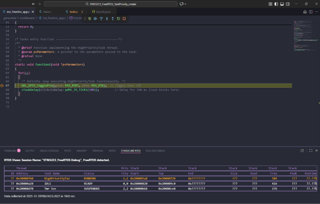
Task: Toggle the primary side bar layout
Action: pyautogui.click(x=277, y=4)
